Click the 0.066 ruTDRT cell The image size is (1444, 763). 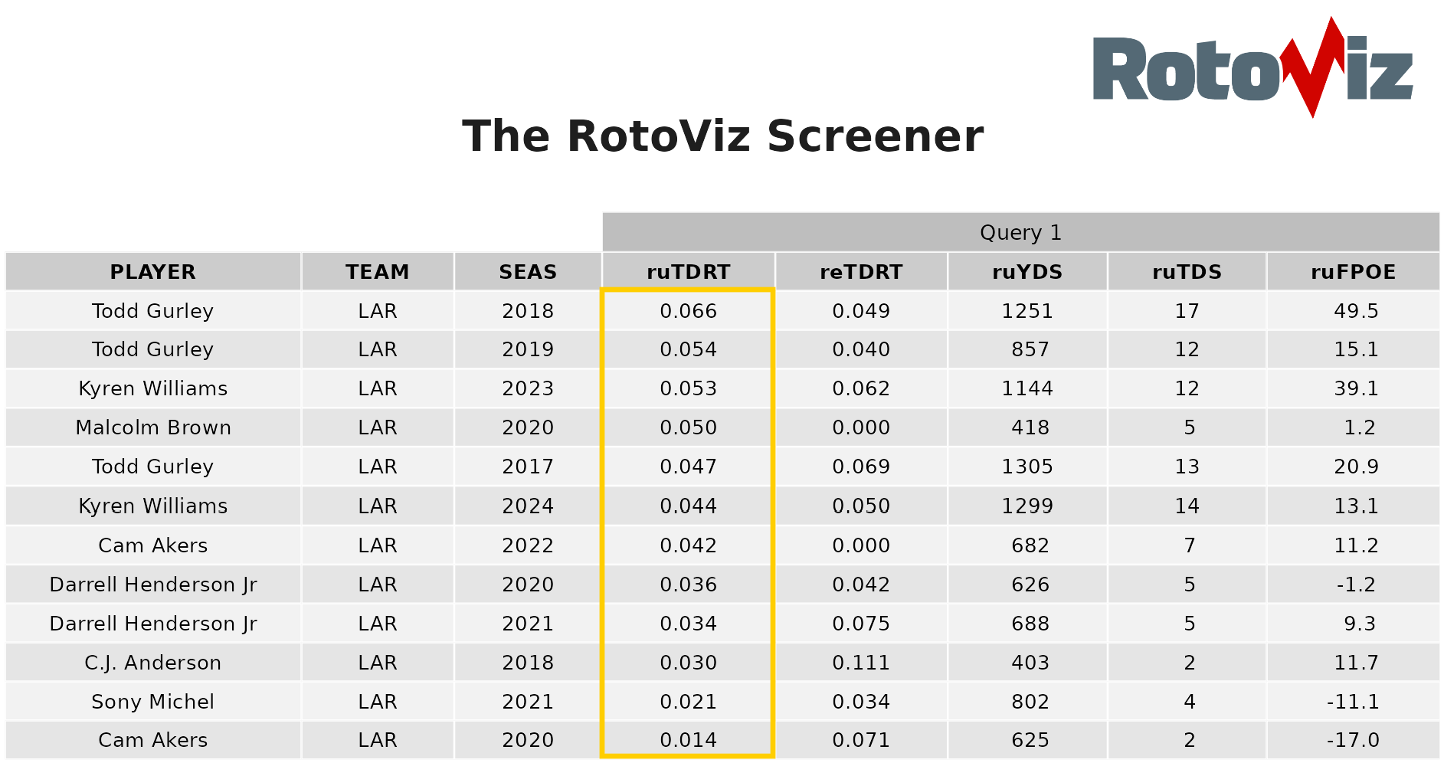[688, 311]
